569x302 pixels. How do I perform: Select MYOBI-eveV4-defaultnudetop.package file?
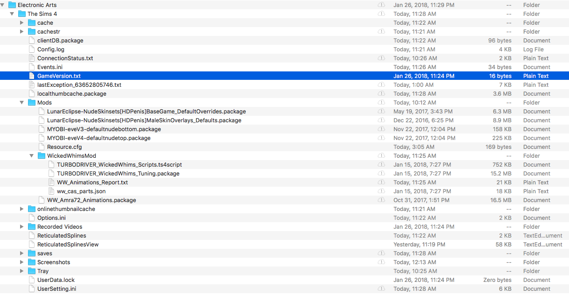tap(99, 138)
